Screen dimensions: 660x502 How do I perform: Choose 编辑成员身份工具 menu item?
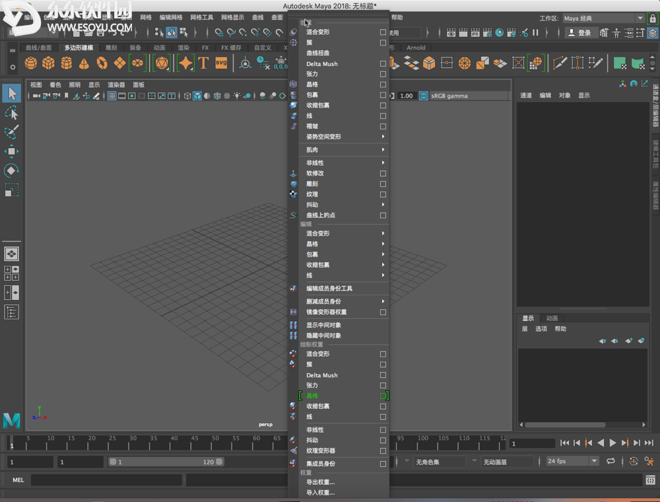click(343, 289)
